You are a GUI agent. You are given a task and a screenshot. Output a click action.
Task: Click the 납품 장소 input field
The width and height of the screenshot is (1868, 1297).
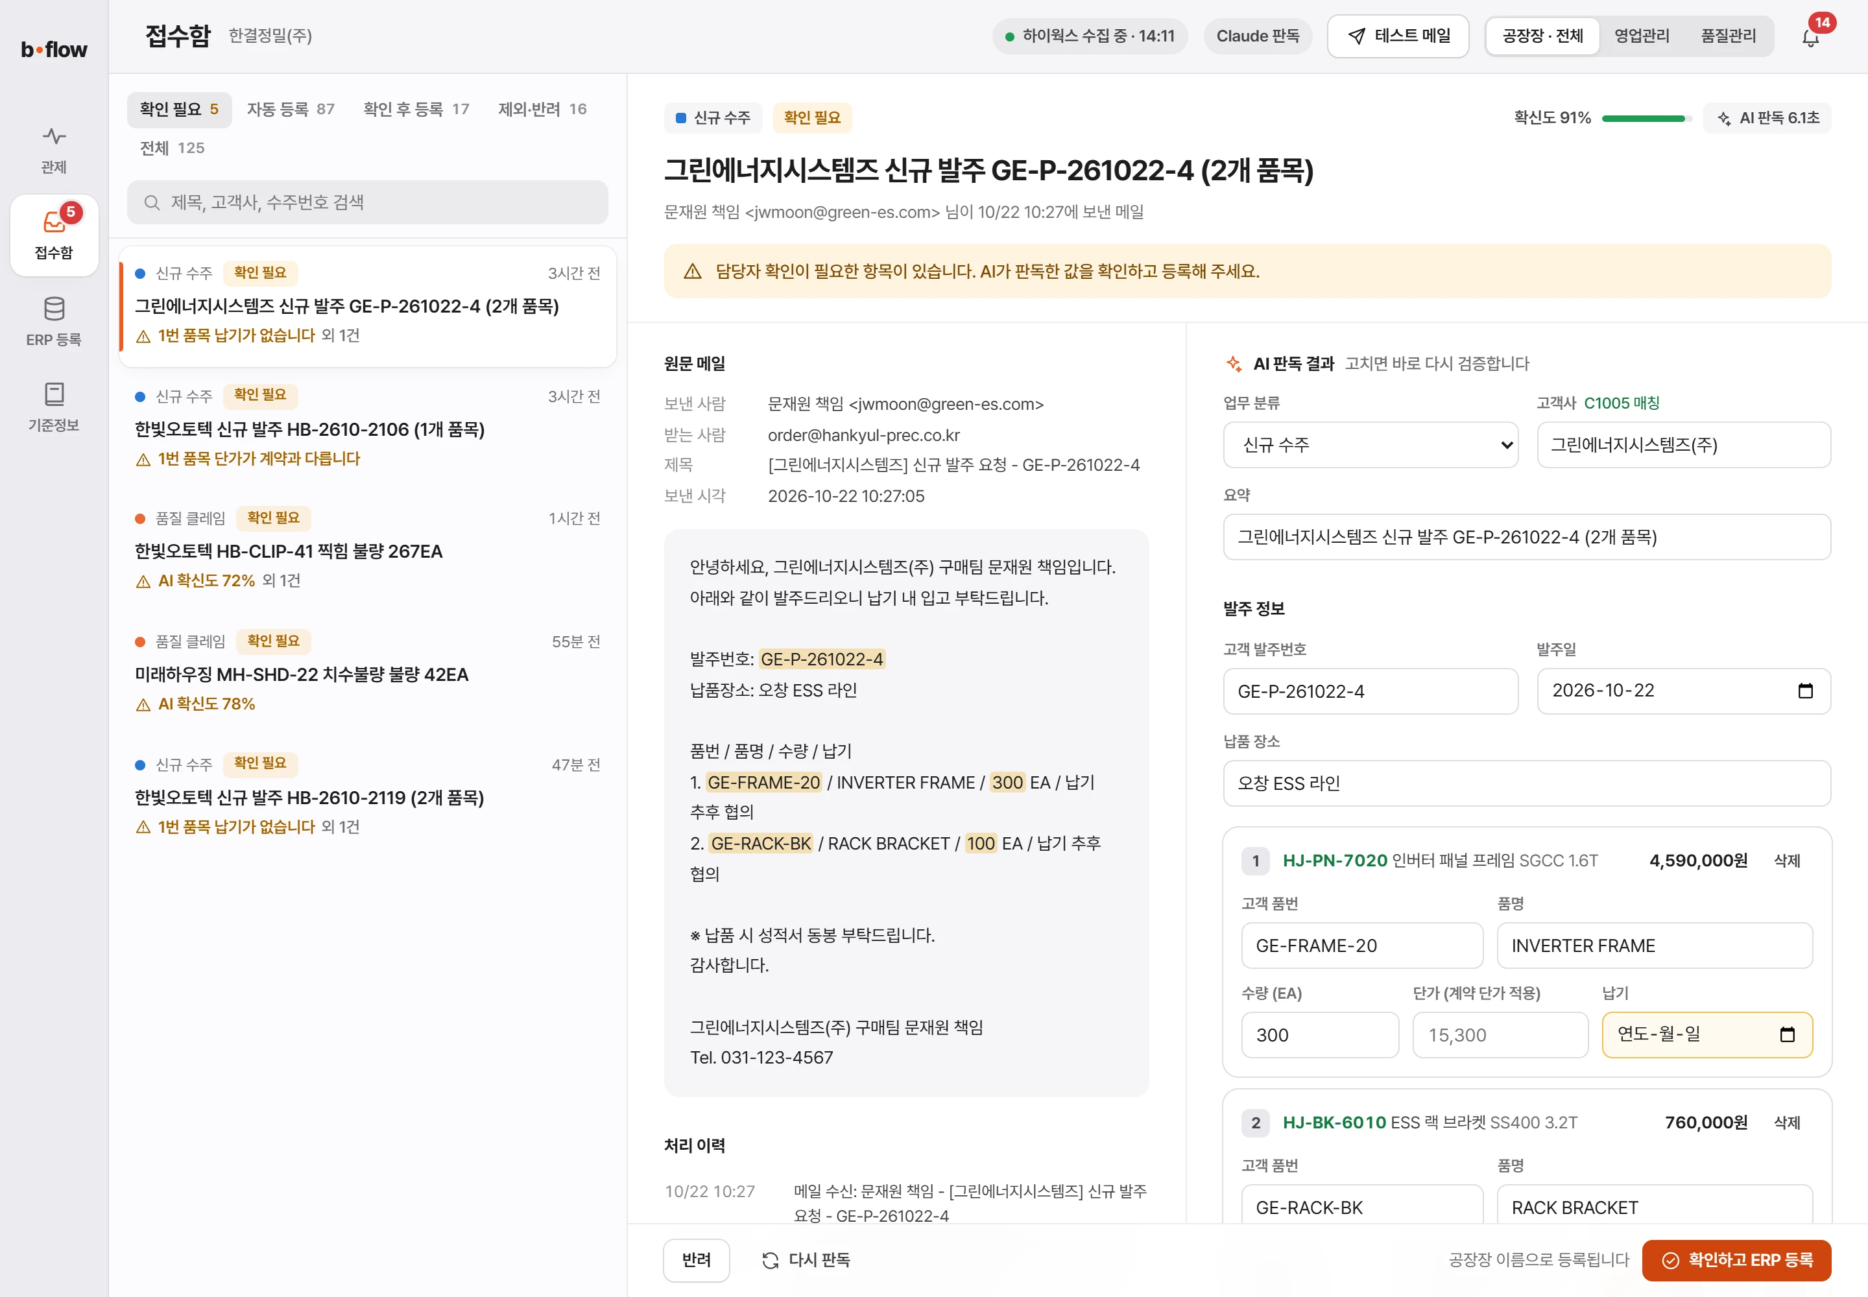tap(1527, 783)
